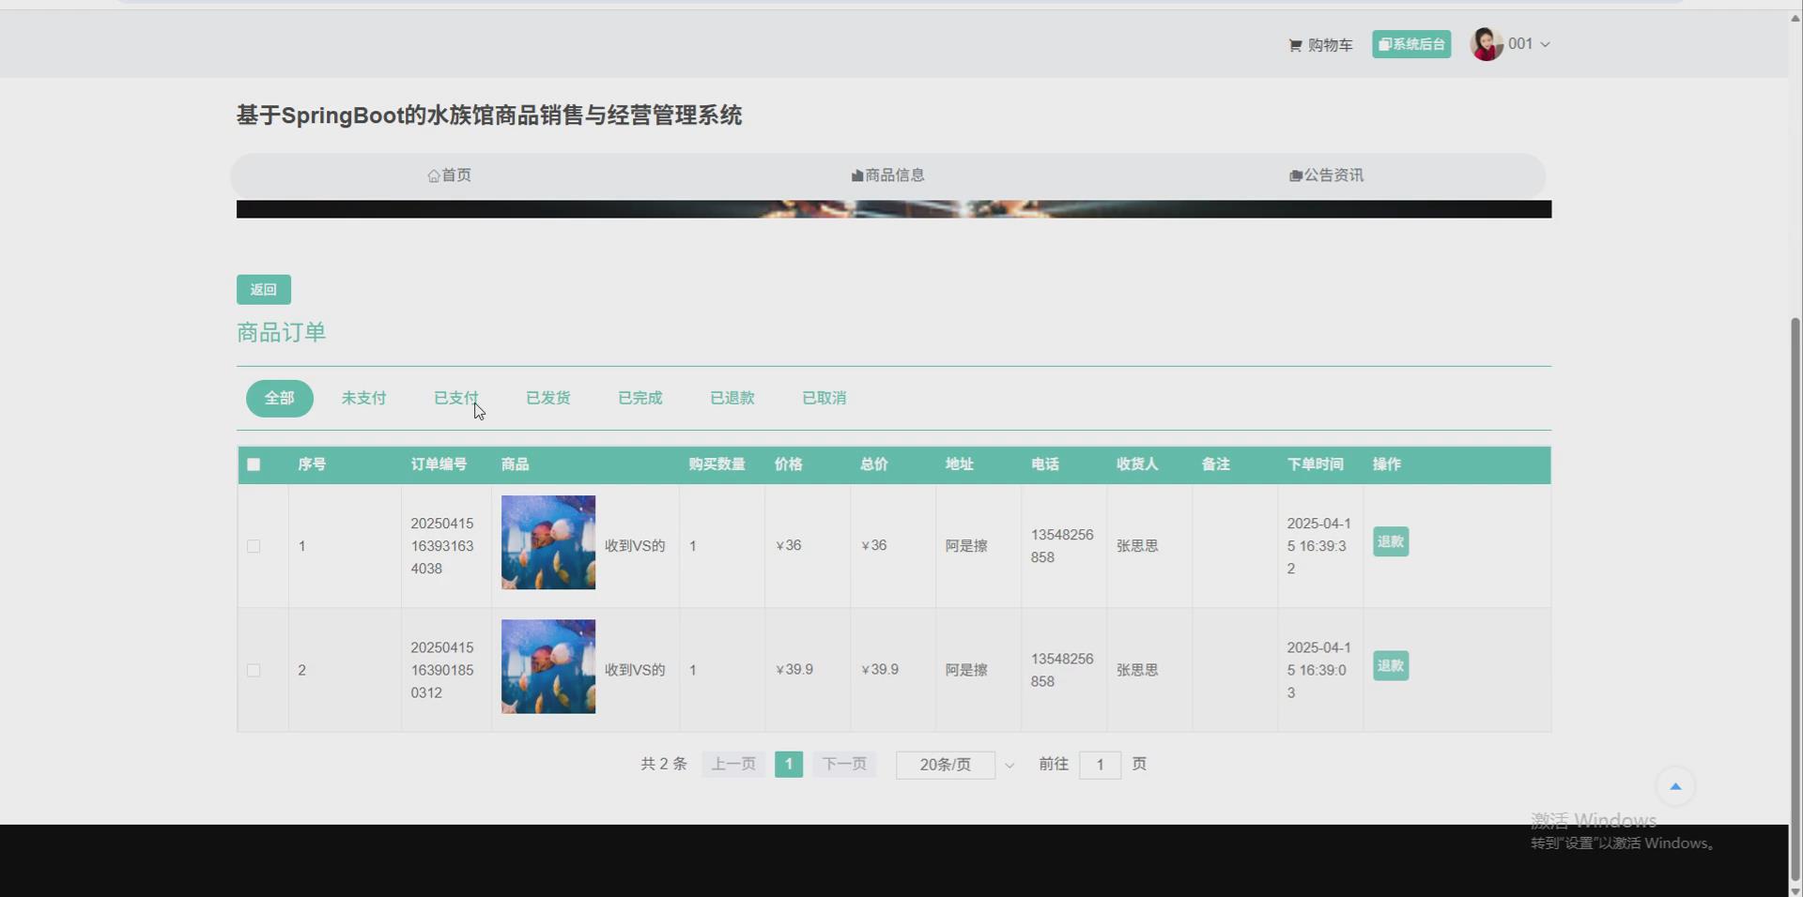Screen dimensions: 1803x897
Task: Click 退款 button for the ¥36 order
Action: (x=1391, y=541)
